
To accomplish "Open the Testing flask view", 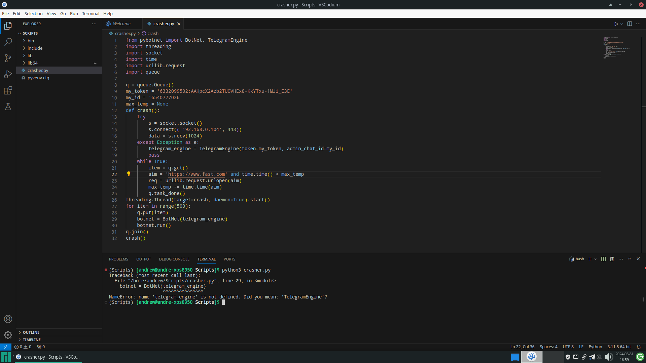I will [x=8, y=107].
